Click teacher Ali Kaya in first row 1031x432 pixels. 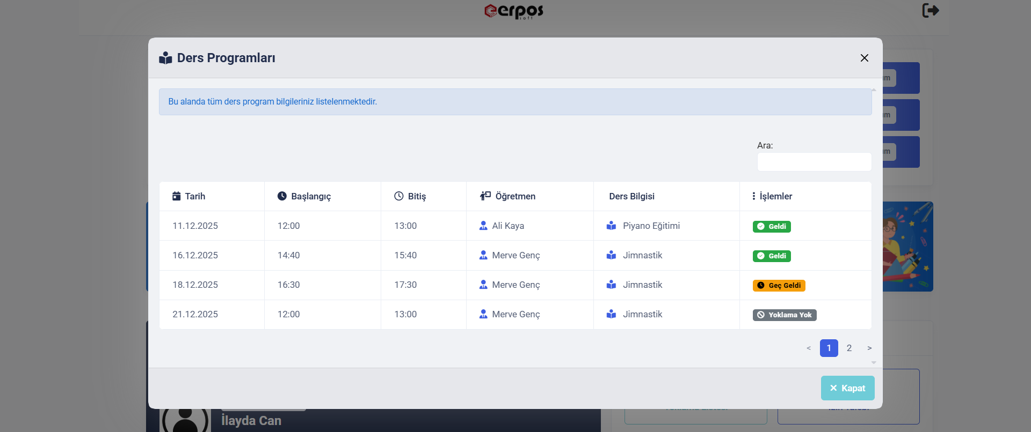pyautogui.click(x=507, y=226)
